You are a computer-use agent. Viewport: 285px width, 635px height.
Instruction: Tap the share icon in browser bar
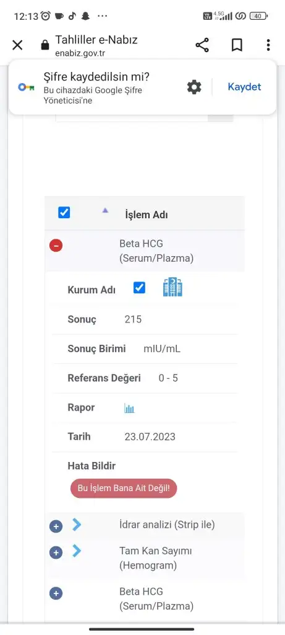pyautogui.click(x=202, y=45)
